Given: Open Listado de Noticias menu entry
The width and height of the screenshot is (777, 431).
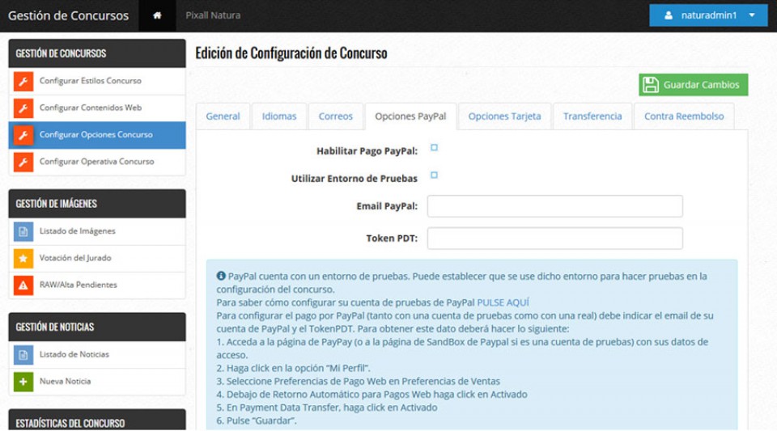Looking at the screenshot, I should coord(97,355).
